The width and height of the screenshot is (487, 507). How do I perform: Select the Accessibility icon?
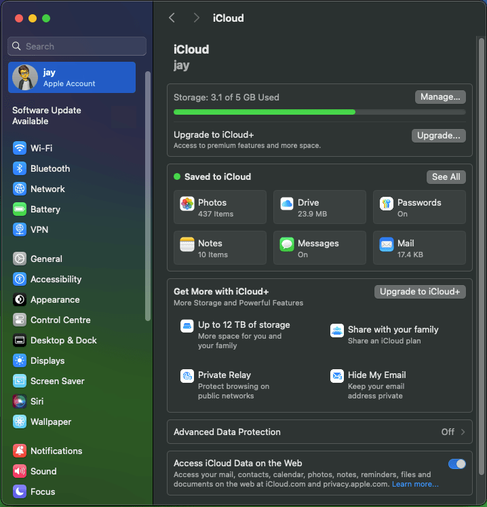[x=20, y=279]
